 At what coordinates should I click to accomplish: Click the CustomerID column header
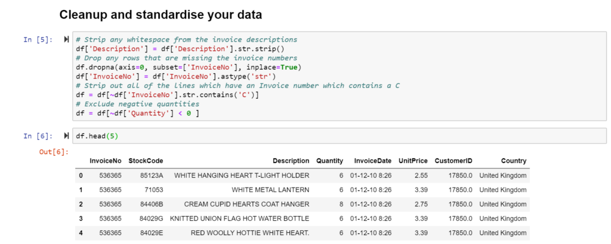453,161
